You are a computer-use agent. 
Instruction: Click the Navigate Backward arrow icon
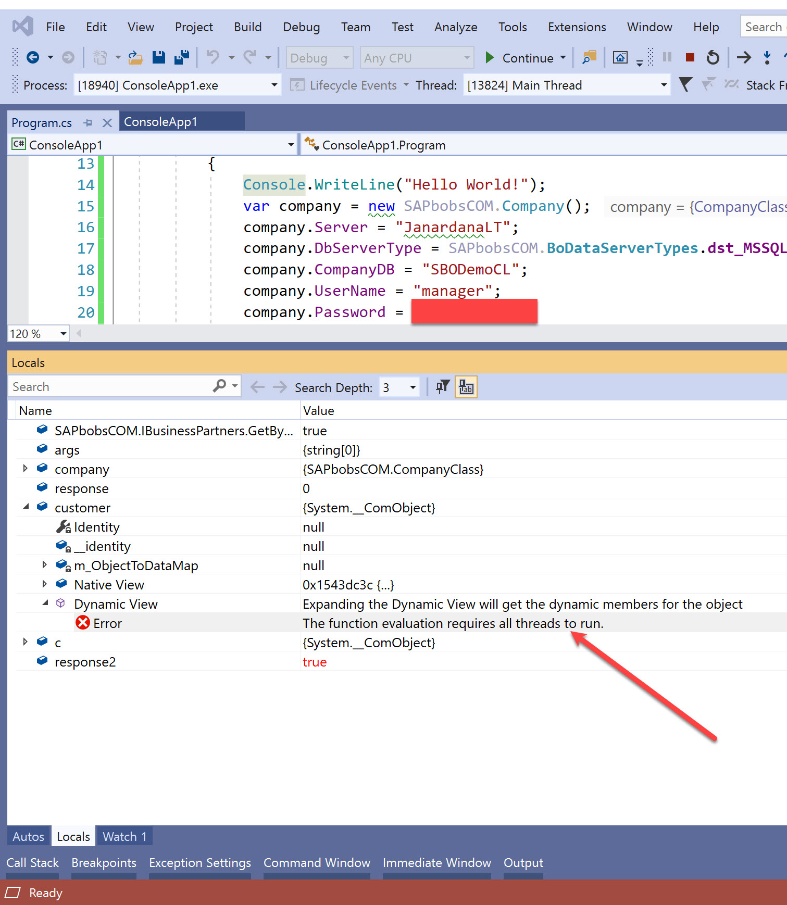pyautogui.click(x=33, y=57)
